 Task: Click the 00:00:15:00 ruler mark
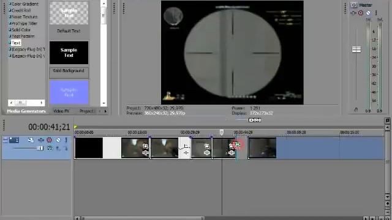click(137, 133)
